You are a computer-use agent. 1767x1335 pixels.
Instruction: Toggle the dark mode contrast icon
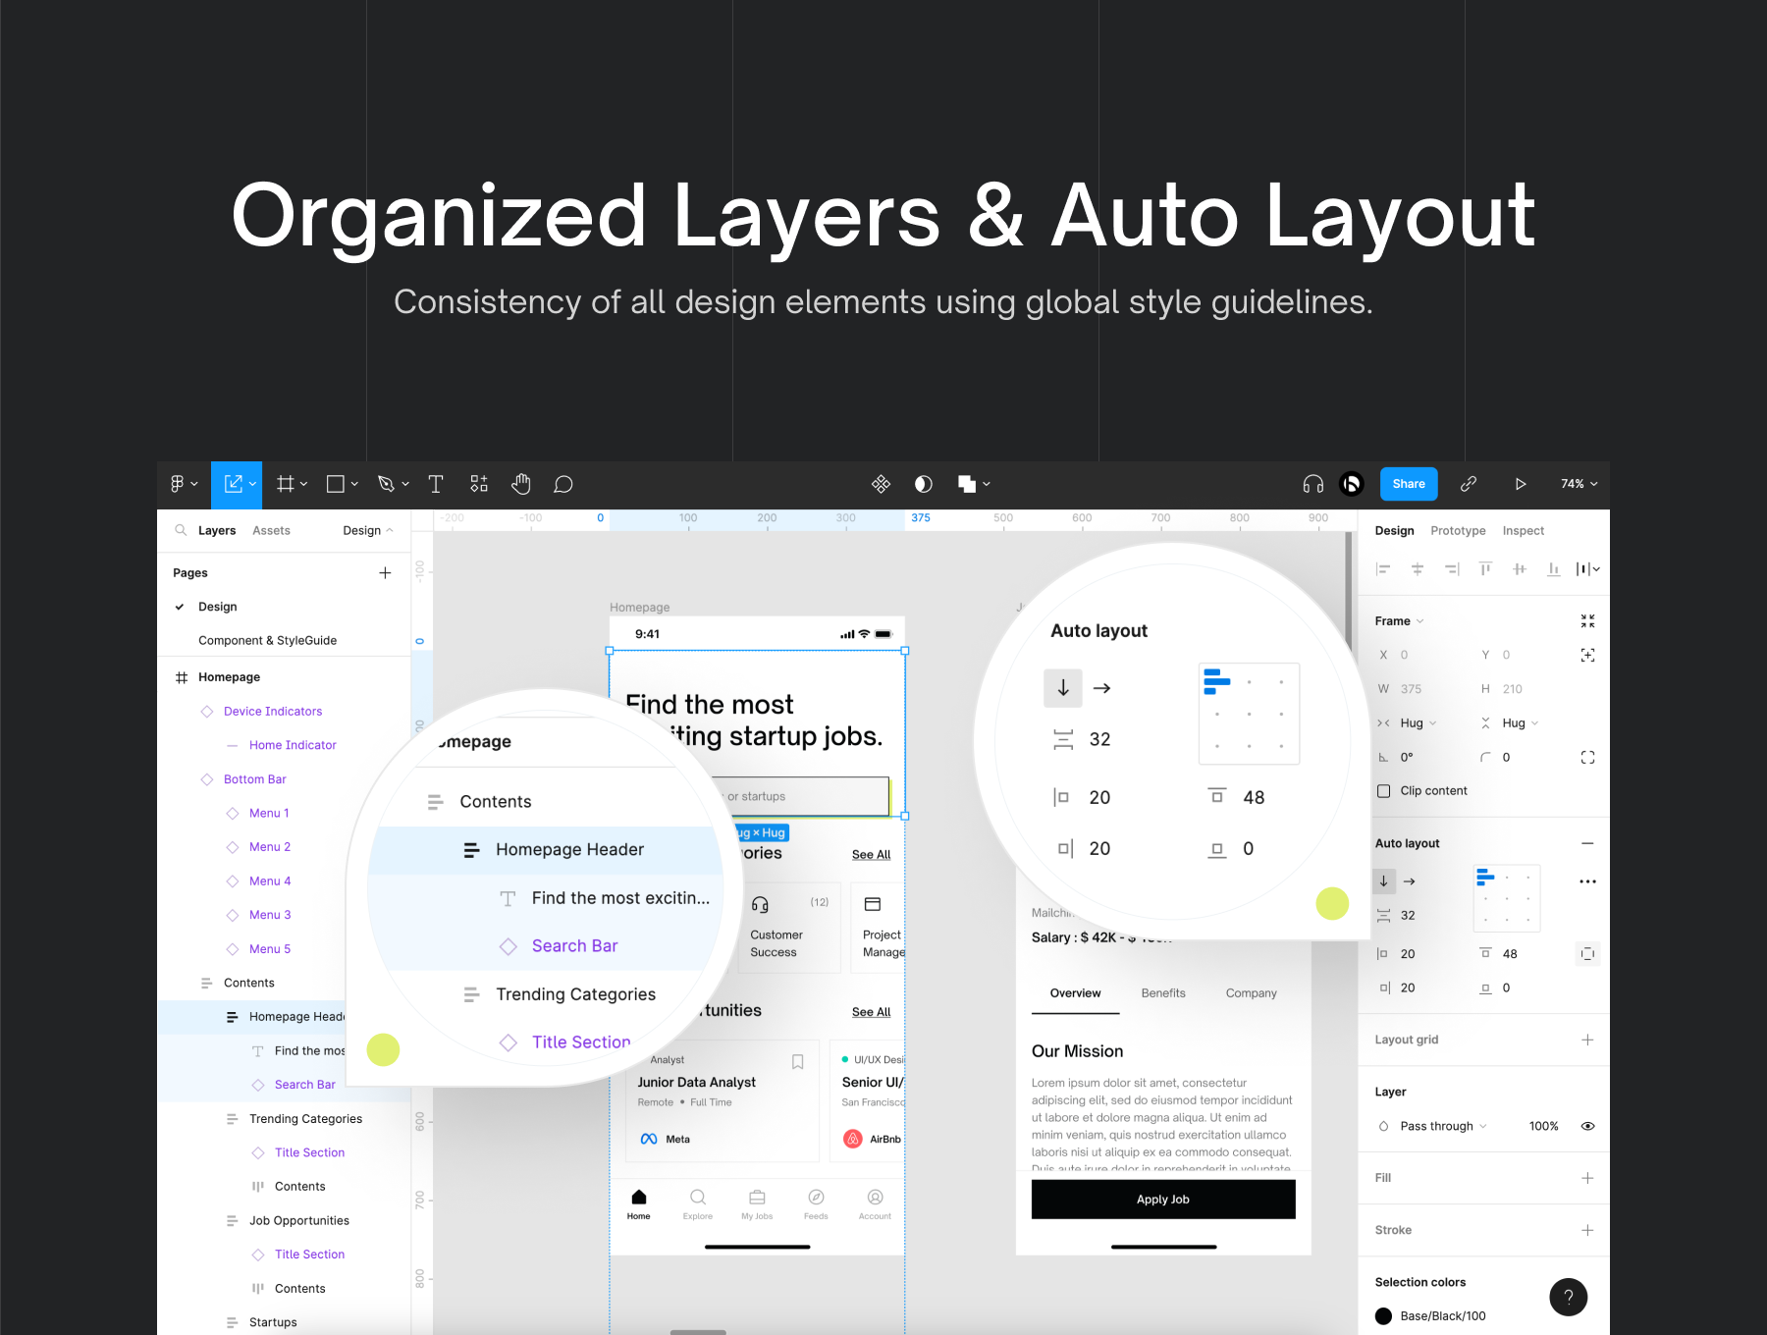(x=923, y=484)
